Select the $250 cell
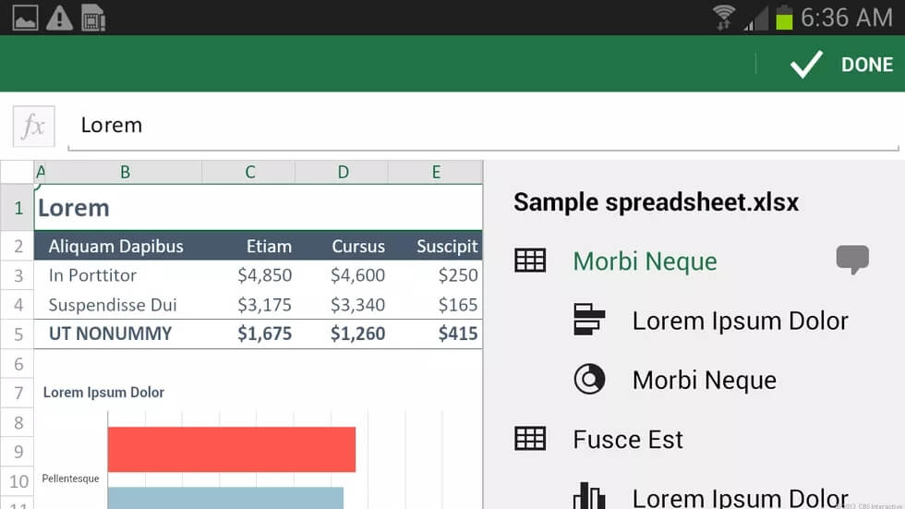This screenshot has height=509, width=905. pos(436,275)
